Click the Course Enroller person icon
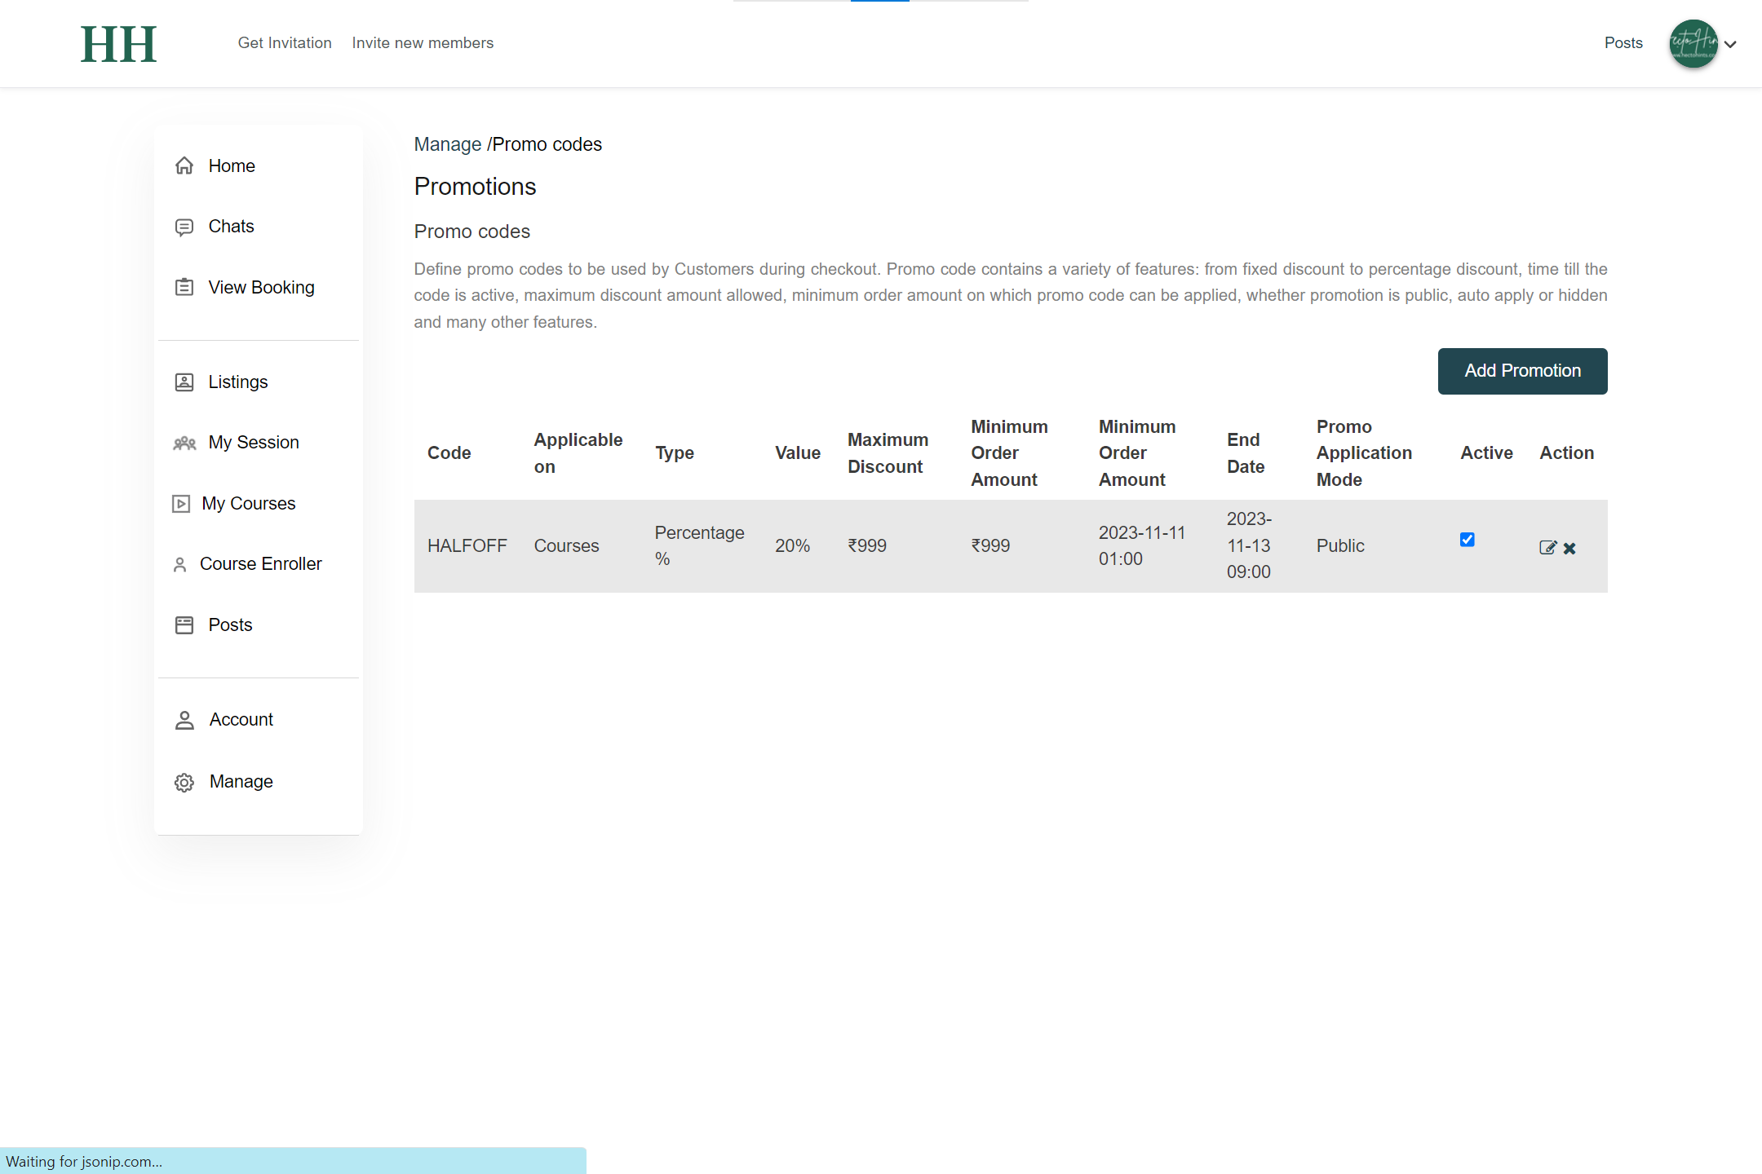1762x1174 pixels. (x=180, y=564)
